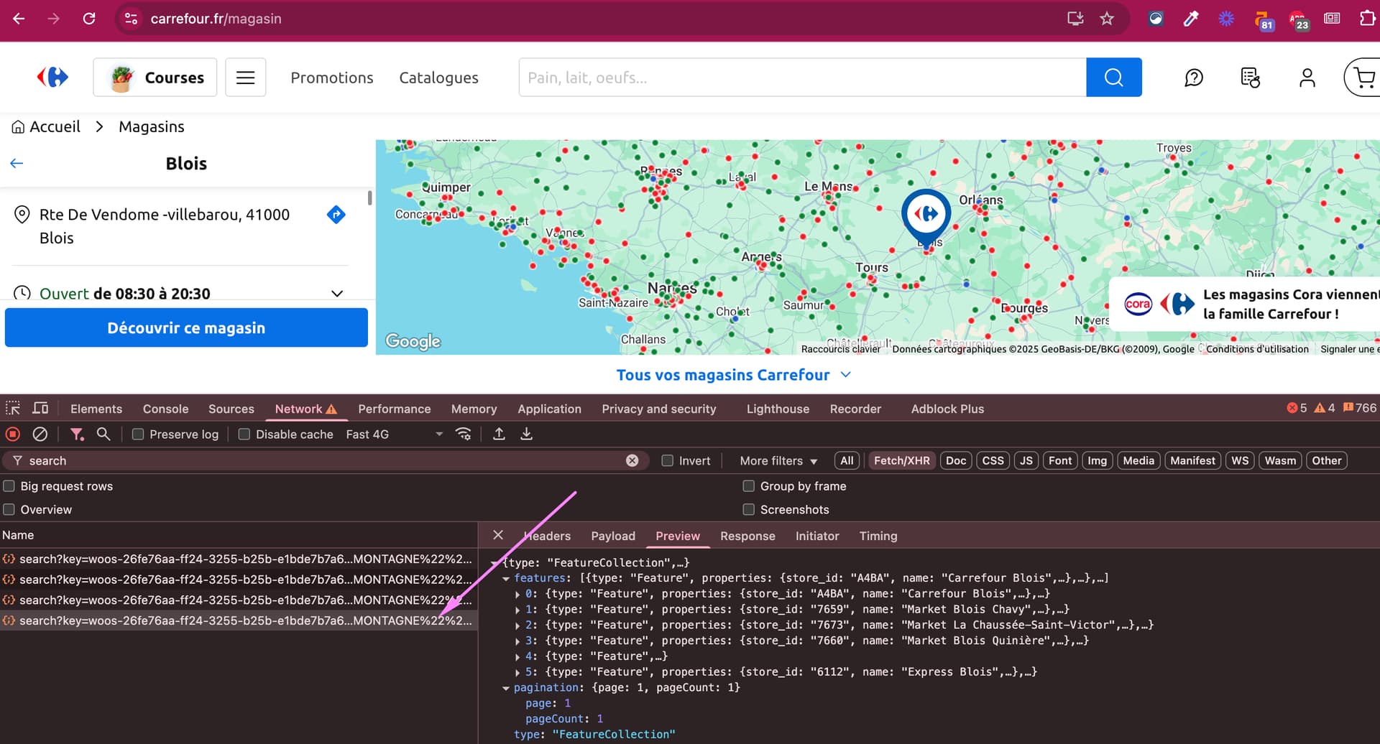Activate DevTools inspect element picker
This screenshot has height=744, width=1380.
pos(13,409)
